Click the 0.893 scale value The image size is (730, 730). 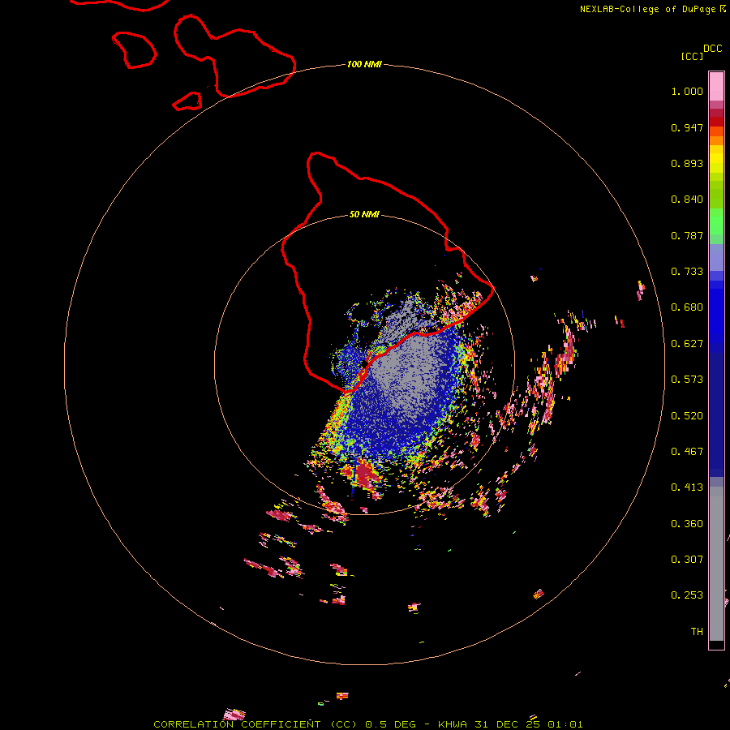pos(687,163)
